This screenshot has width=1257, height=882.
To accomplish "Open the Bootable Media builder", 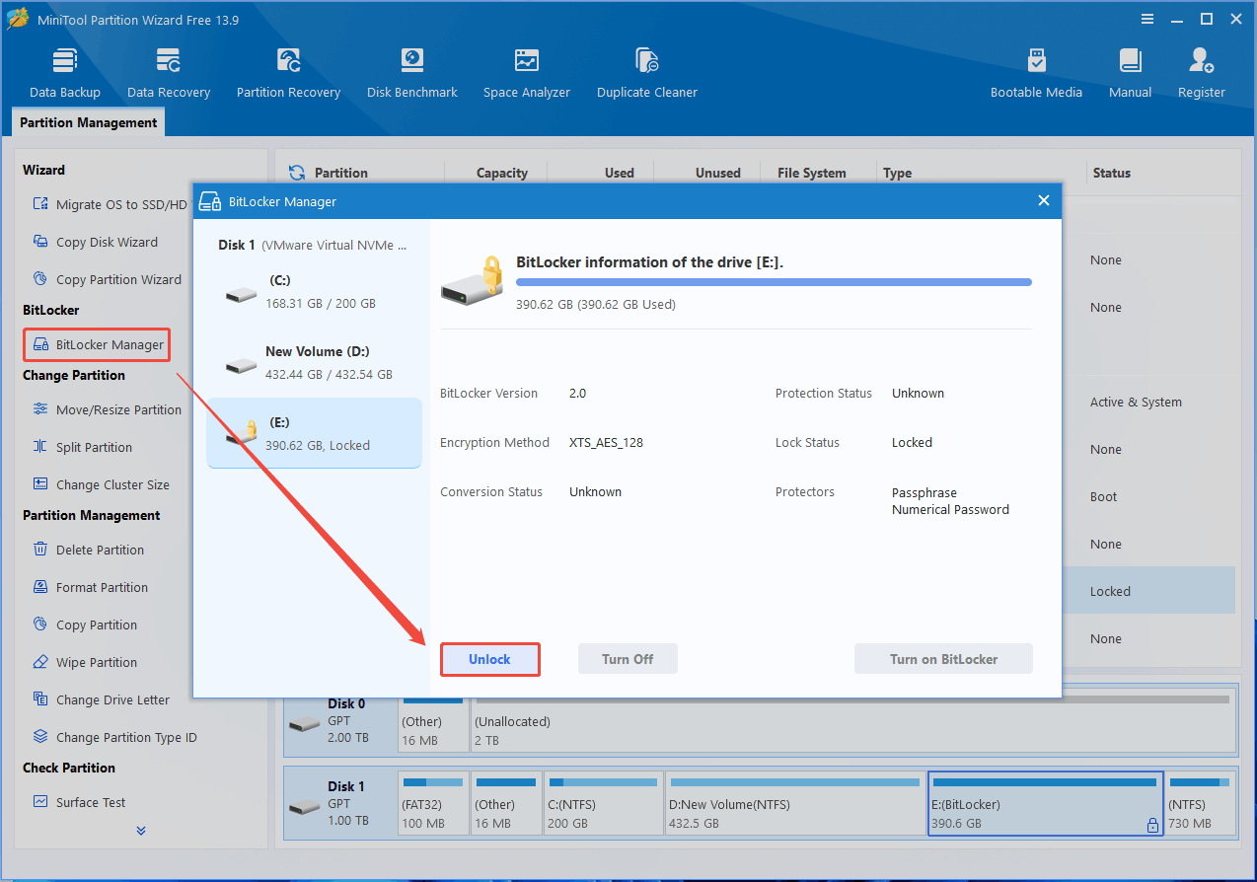I will point(1036,73).
